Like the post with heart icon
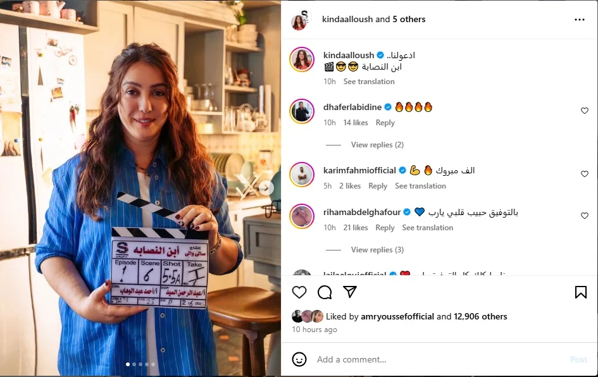598x377 pixels. (x=299, y=292)
